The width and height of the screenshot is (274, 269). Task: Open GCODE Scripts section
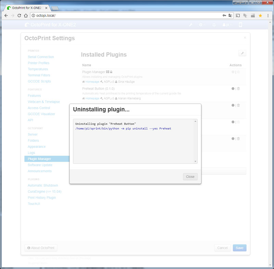click(x=39, y=81)
